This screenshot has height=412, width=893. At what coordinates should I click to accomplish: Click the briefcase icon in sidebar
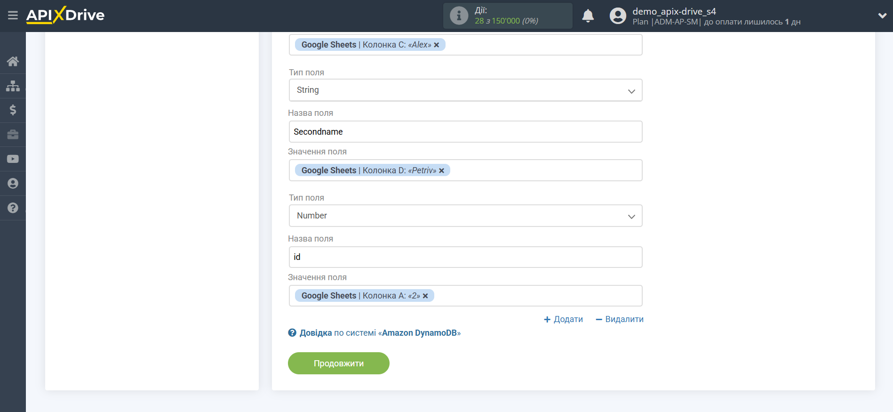pyautogui.click(x=13, y=135)
